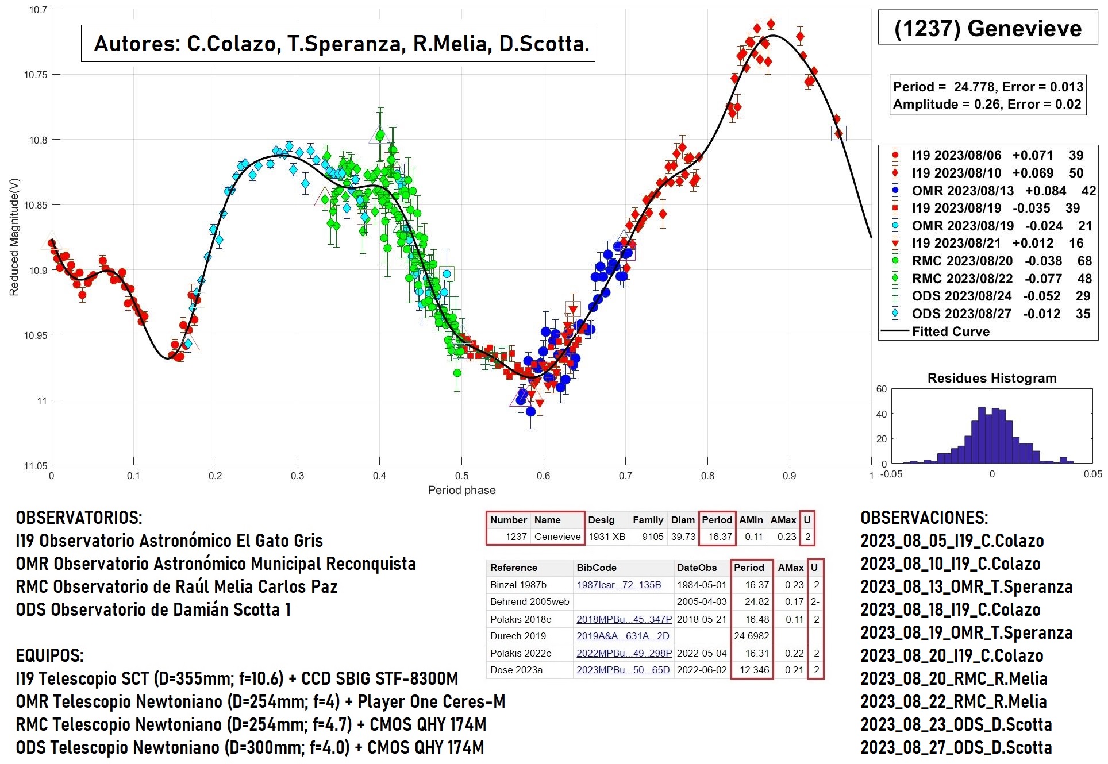Select the Number column header in the table
1108x764 pixels.
point(508,520)
